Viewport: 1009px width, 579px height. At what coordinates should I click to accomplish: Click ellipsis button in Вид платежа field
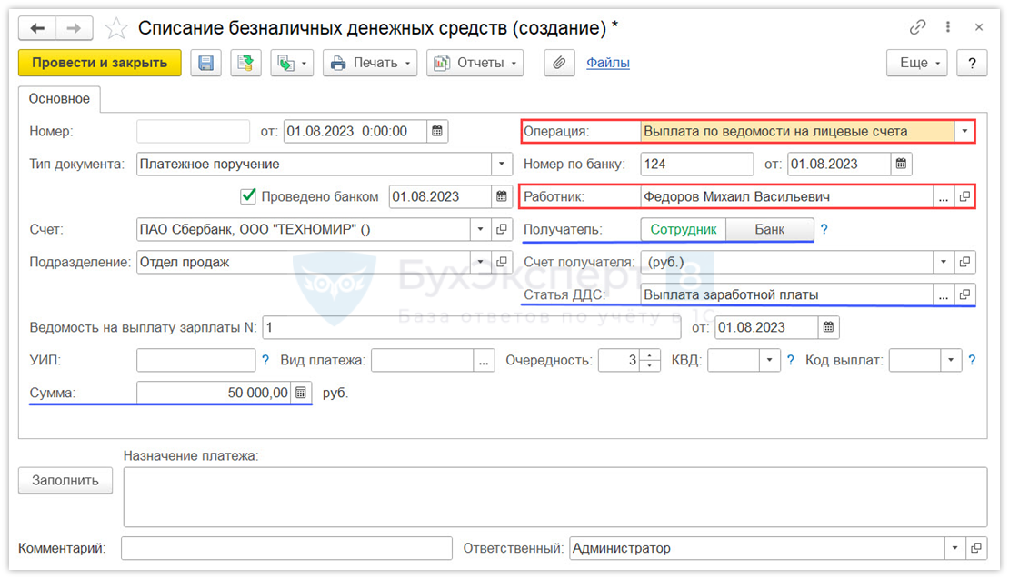(x=484, y=360)
